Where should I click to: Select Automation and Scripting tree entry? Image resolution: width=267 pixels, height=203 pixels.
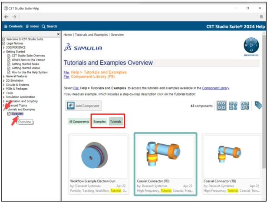click(x=22, y=101)
